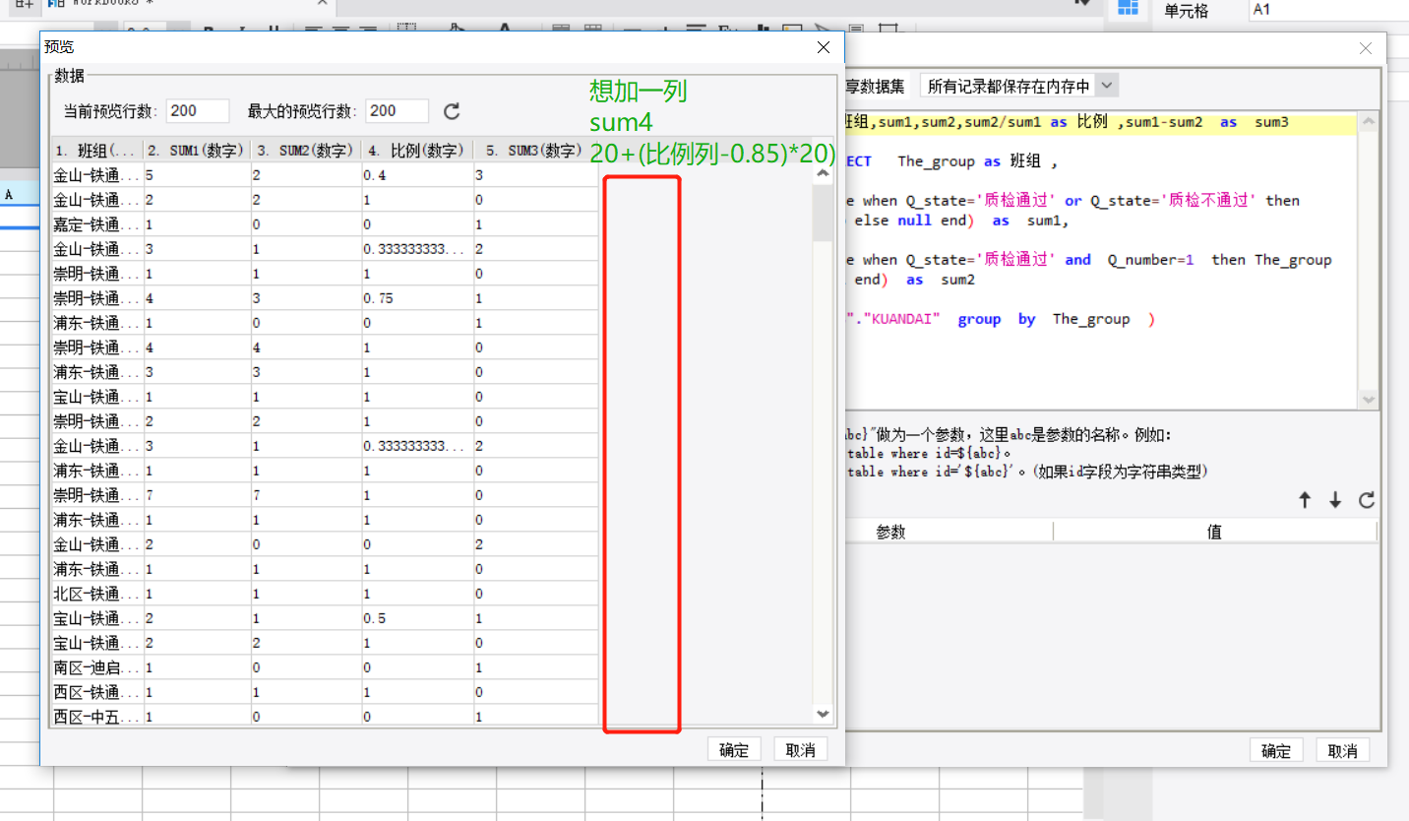Click the 单元格 label in the right panel

point(1186,11)
